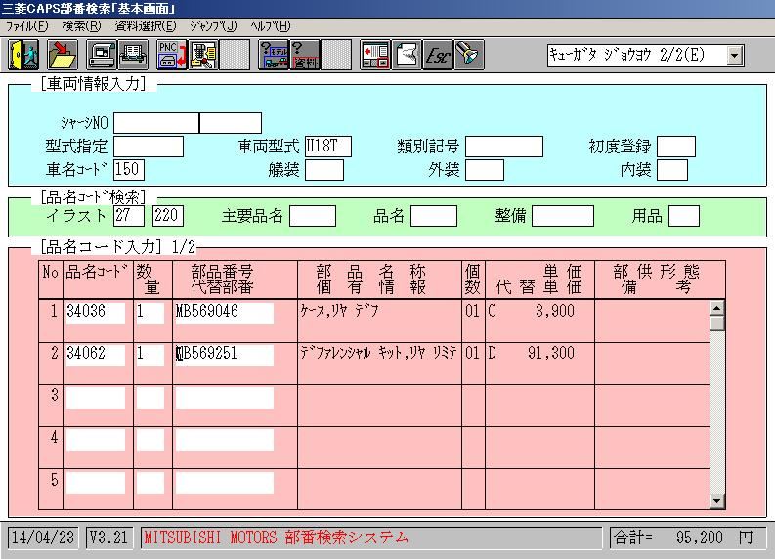
Task: Click the MITSUBISHI MOTORS 部番検索システム status text
Action: click(277, 537)
